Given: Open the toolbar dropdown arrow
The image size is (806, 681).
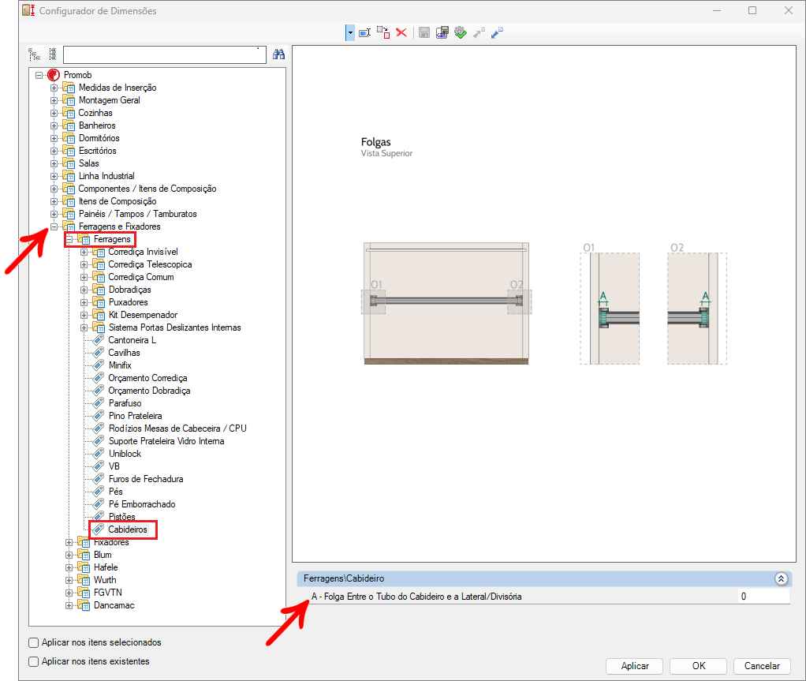Looking at the screenshot, I should click(350, 33).
